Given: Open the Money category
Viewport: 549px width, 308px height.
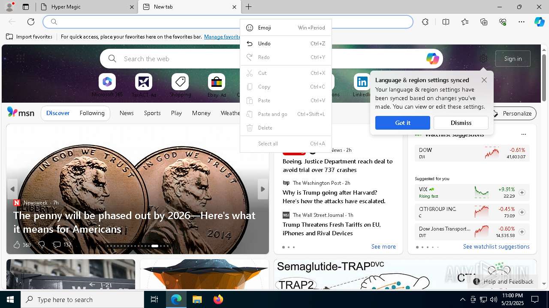Looking at the screenshot, I should (x=201, y=113).
